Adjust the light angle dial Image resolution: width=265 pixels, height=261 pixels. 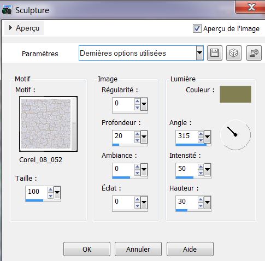235,135
